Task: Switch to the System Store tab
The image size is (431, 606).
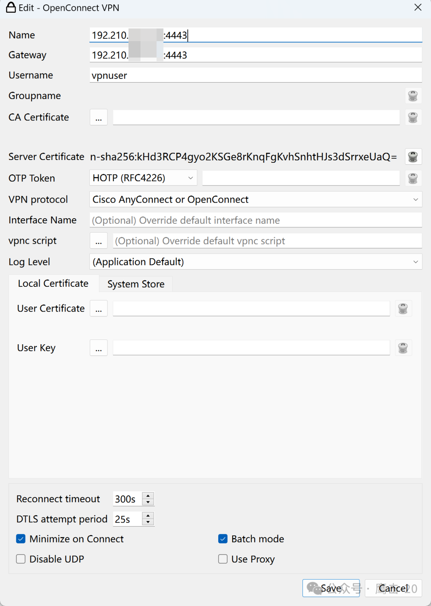Action: [136, 284]
